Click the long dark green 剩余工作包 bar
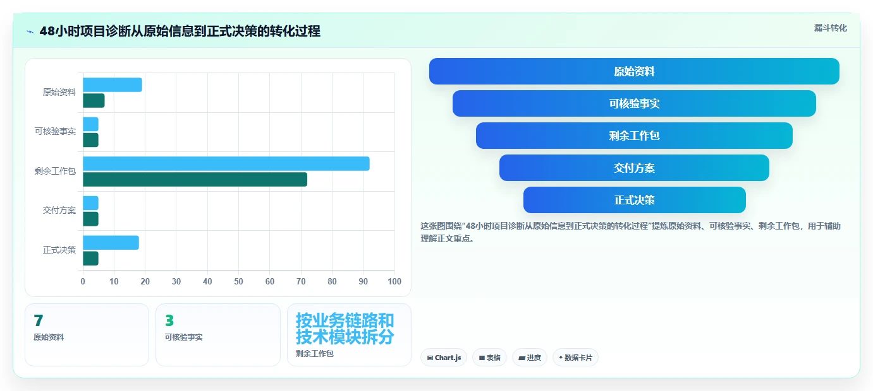 pos(195,179)
